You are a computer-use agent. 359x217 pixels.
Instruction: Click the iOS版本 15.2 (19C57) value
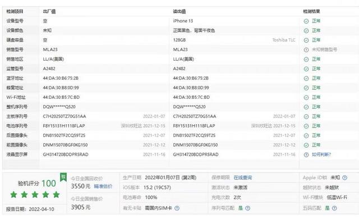click(x=157, y=188)
